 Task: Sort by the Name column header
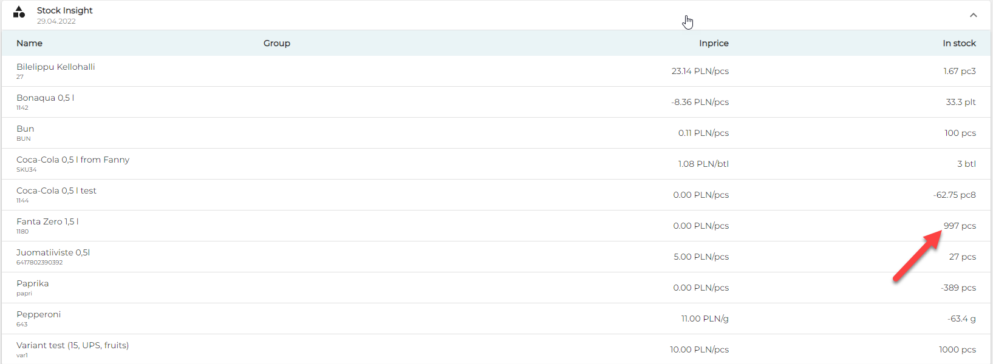coord(29,43)
